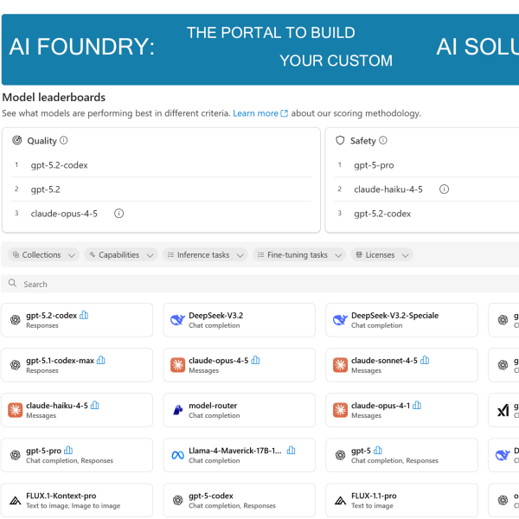Image resolution: width=519 pixels, height=519 pixels.
Task: Open the FLUX.1-Kontext-pro model card
Action: tap(77, 500)
